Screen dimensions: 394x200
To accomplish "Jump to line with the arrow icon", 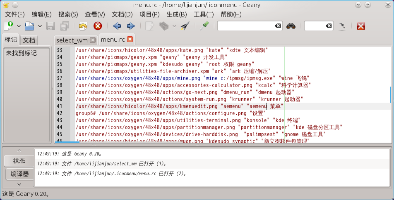I will 341,26.
